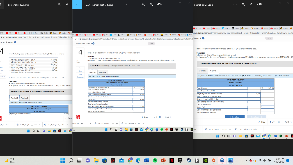Open Epic Games Launcher from the main taskbar
293x165 pixels.
pos(180,160)
